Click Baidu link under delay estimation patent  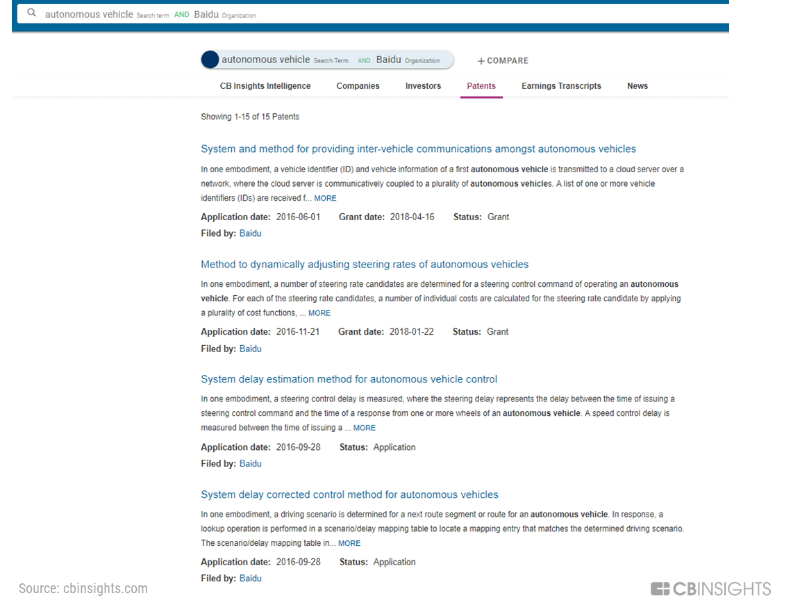point(250,463)
